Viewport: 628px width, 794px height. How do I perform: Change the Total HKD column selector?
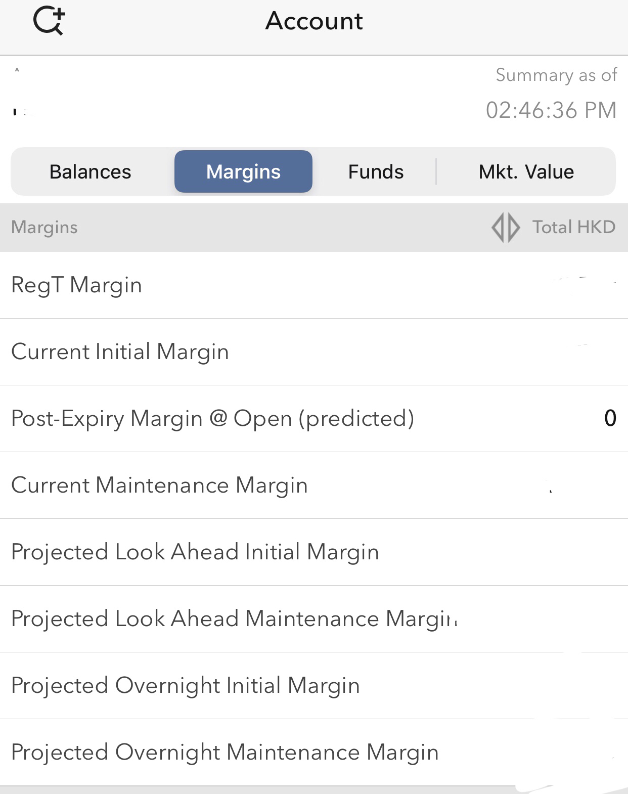(x=573, y=227)
